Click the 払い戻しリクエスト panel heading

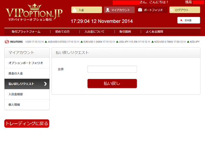[x=72, y=52]
